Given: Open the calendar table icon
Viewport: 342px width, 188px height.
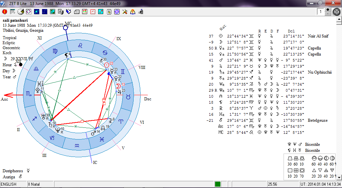Looking at the screenshot, I should click(13, 12).
